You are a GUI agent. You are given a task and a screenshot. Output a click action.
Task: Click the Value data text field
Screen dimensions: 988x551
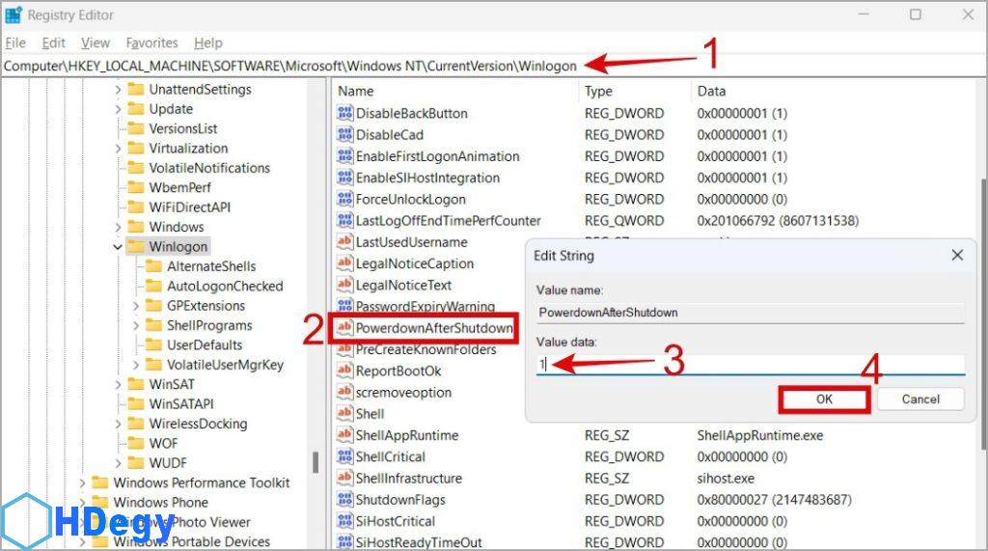pyautogui.click(x=751, y=365)
